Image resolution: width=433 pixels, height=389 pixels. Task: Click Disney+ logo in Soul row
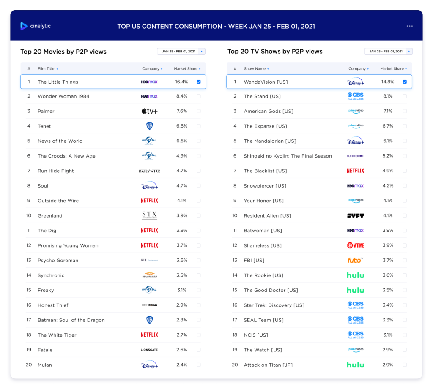(149, 186)
